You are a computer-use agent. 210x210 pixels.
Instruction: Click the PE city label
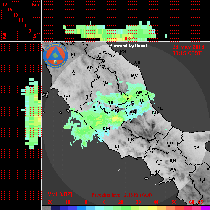pyautogui.click(x=160, y=108)
